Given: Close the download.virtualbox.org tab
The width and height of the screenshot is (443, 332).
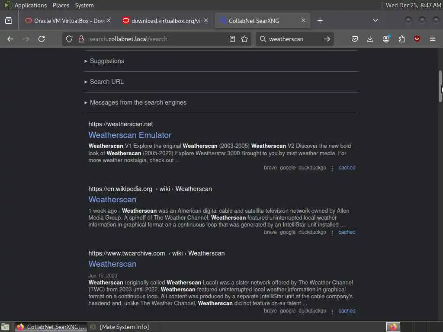Looking at the screenshot, I should click(x=206, y=20).
